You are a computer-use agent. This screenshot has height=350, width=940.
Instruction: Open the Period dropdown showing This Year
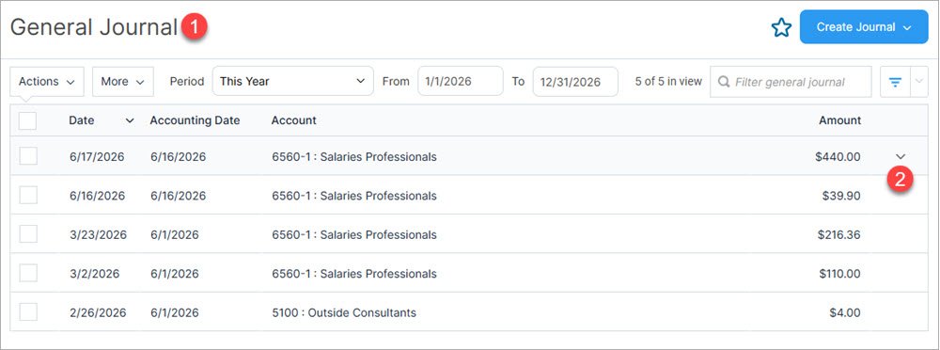click(292, 81)
